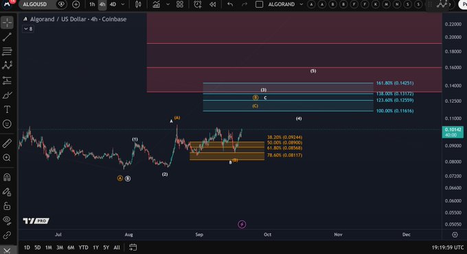Select the 100.00% (0.11616) Fibonacci label
This screenshot has width=467, height=254.
395,111
